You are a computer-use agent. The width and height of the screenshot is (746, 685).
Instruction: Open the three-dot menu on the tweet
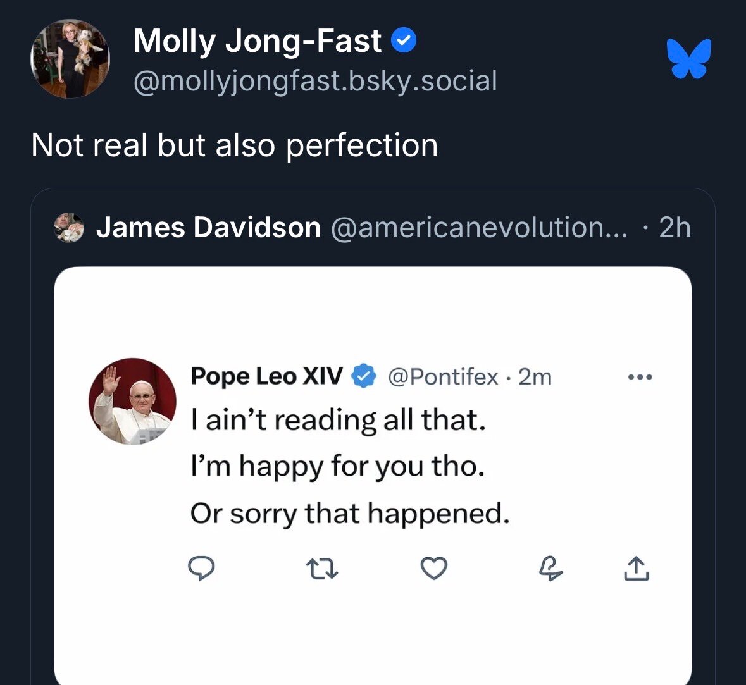pos(640,378)
